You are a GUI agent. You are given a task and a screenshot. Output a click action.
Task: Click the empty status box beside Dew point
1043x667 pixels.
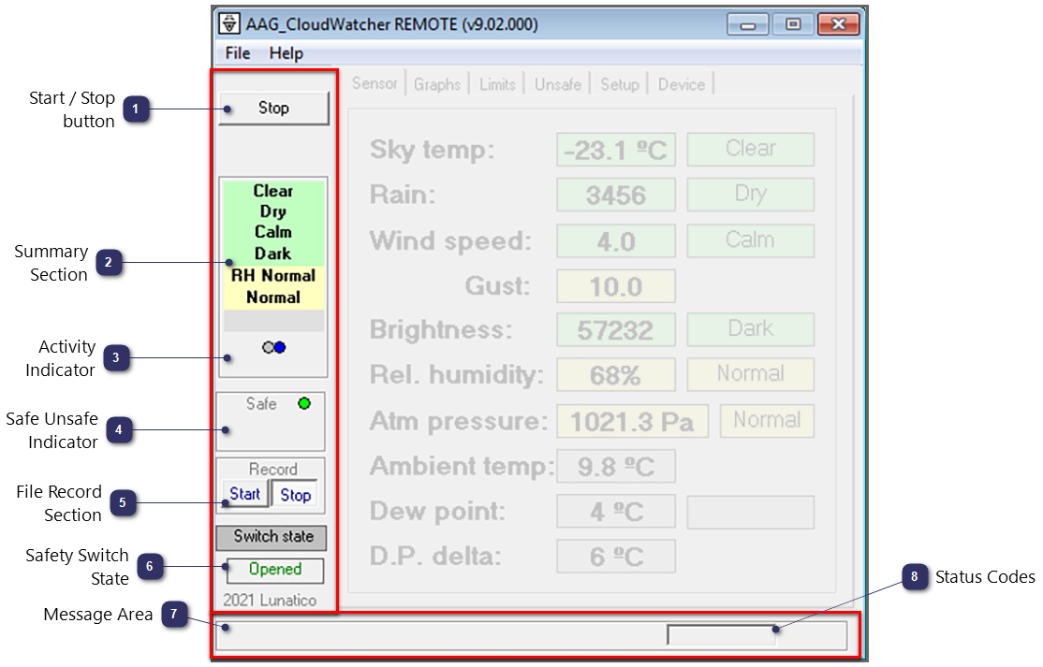pos(750,513)
